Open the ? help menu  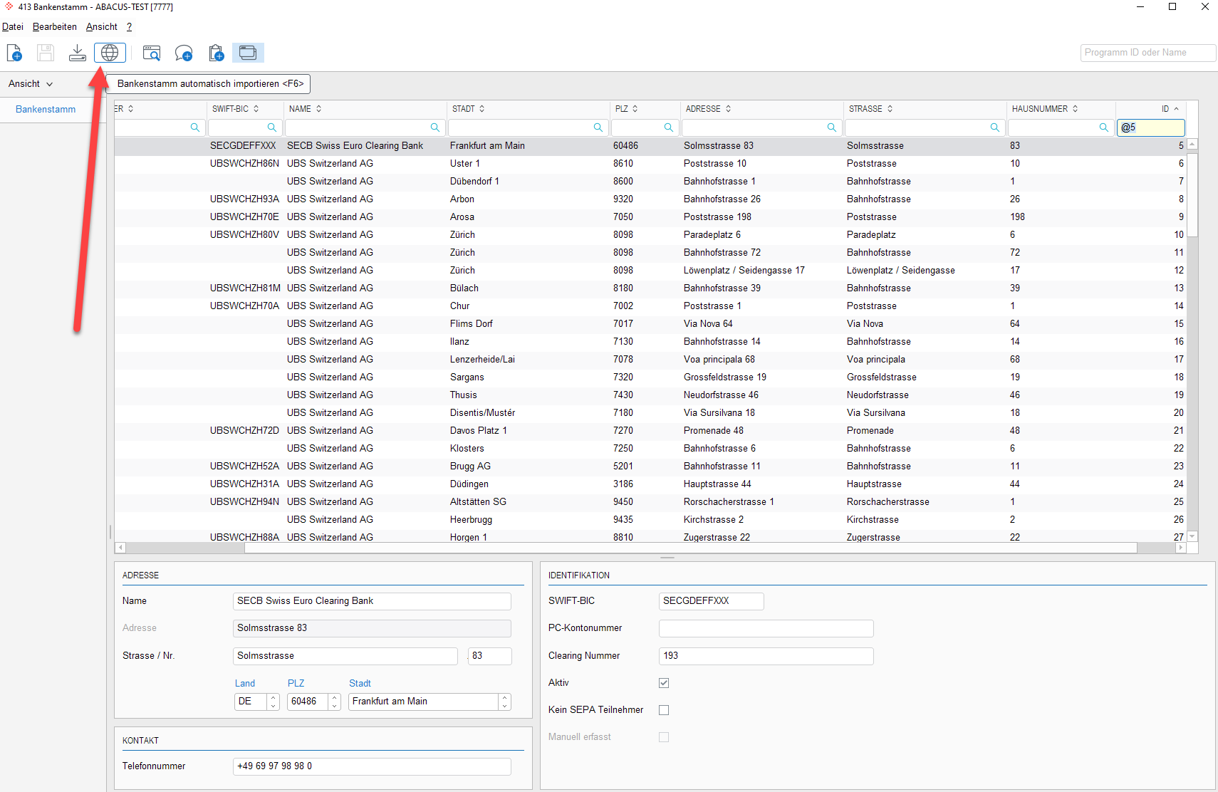(x=130, y=27)
